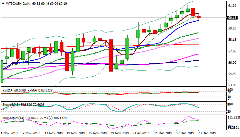240x137 pixels.
Task: Click the last small red candle at 23 Dec
Action: 199,17
